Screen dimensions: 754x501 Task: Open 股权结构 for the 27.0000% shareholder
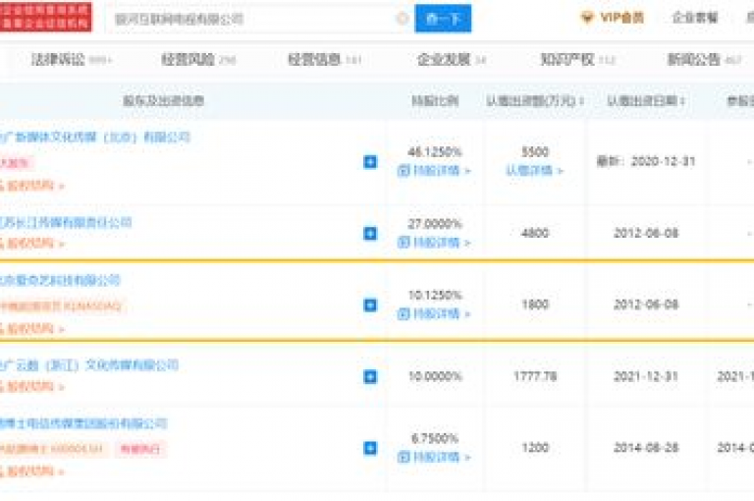pos(32,244)
